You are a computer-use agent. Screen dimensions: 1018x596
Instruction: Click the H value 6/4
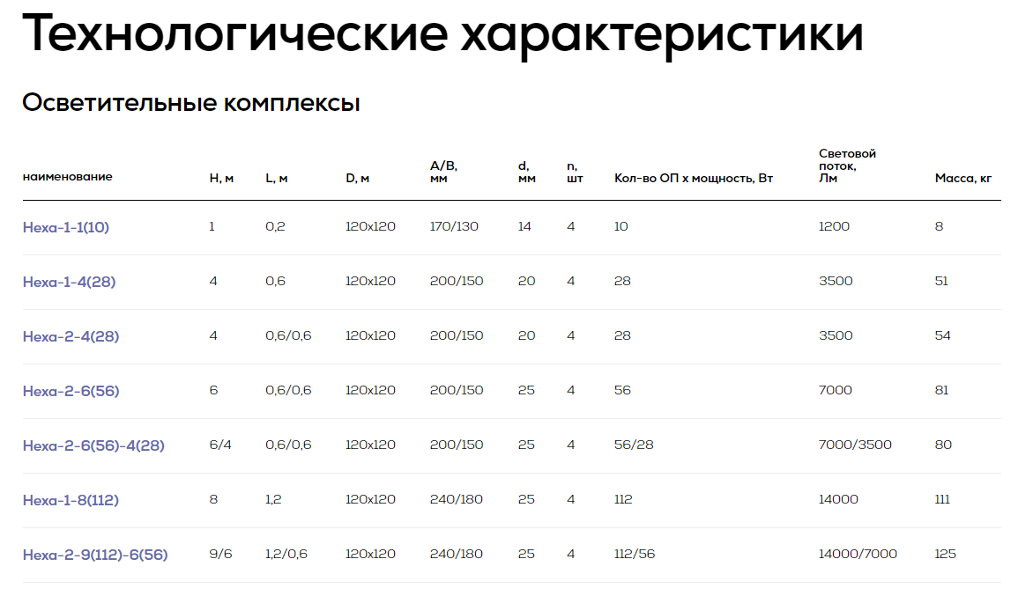point(220,445)
